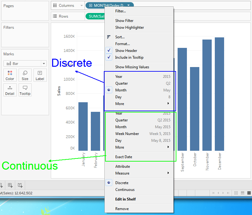This screenshot has height=215, width=252.
Task: Select Filter... from the context menu
Action: point(121,11)
